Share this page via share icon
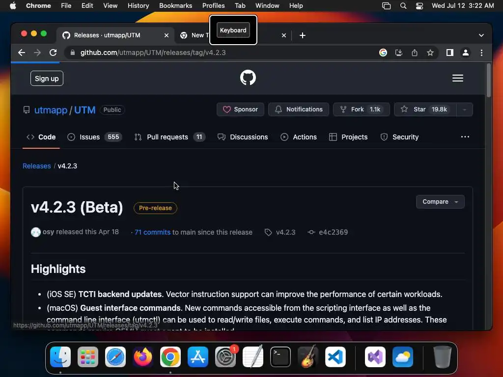 click(x=415, y=53)
